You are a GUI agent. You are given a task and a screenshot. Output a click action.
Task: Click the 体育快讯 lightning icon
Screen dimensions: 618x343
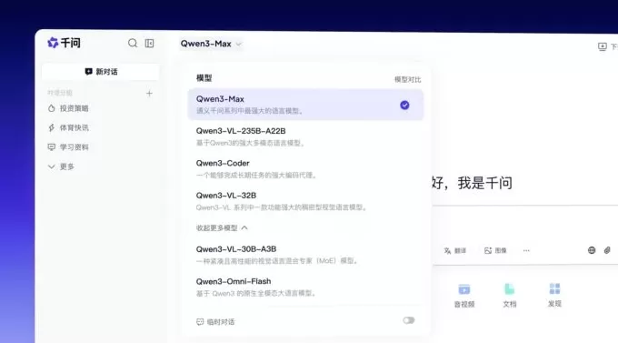point(51,127)
